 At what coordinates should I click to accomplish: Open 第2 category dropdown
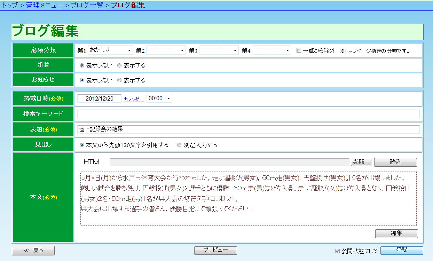(x=166, y=50)
